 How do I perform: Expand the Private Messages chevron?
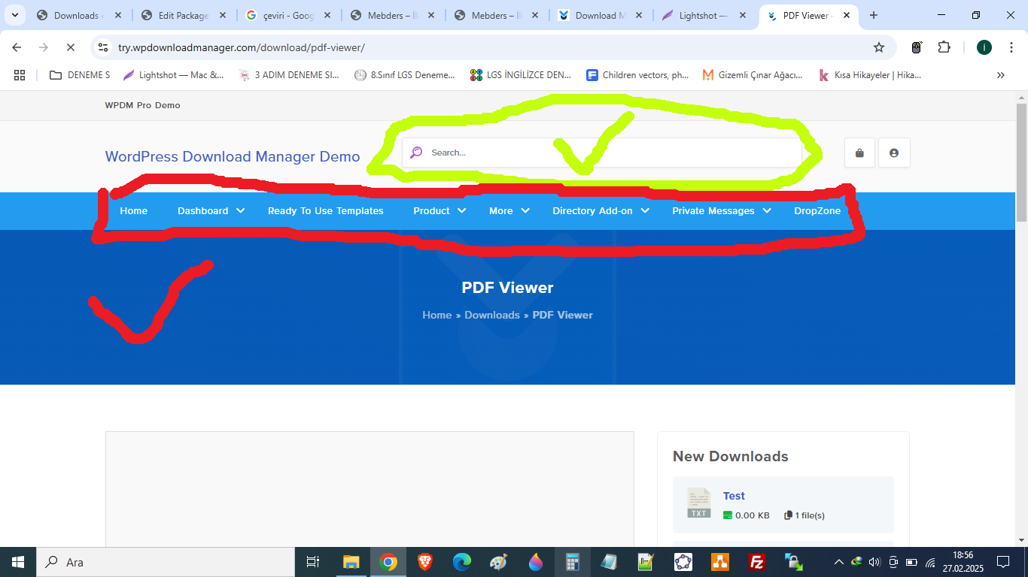click(x=767, y=211)
